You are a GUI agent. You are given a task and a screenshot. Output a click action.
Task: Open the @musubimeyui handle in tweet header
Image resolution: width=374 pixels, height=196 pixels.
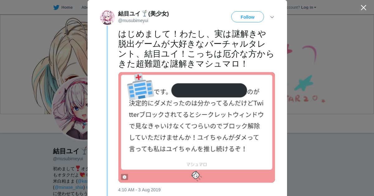tap(133, 21)
